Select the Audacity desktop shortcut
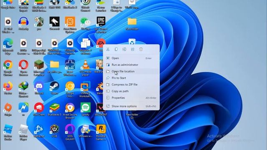 [x=23, y=22]
